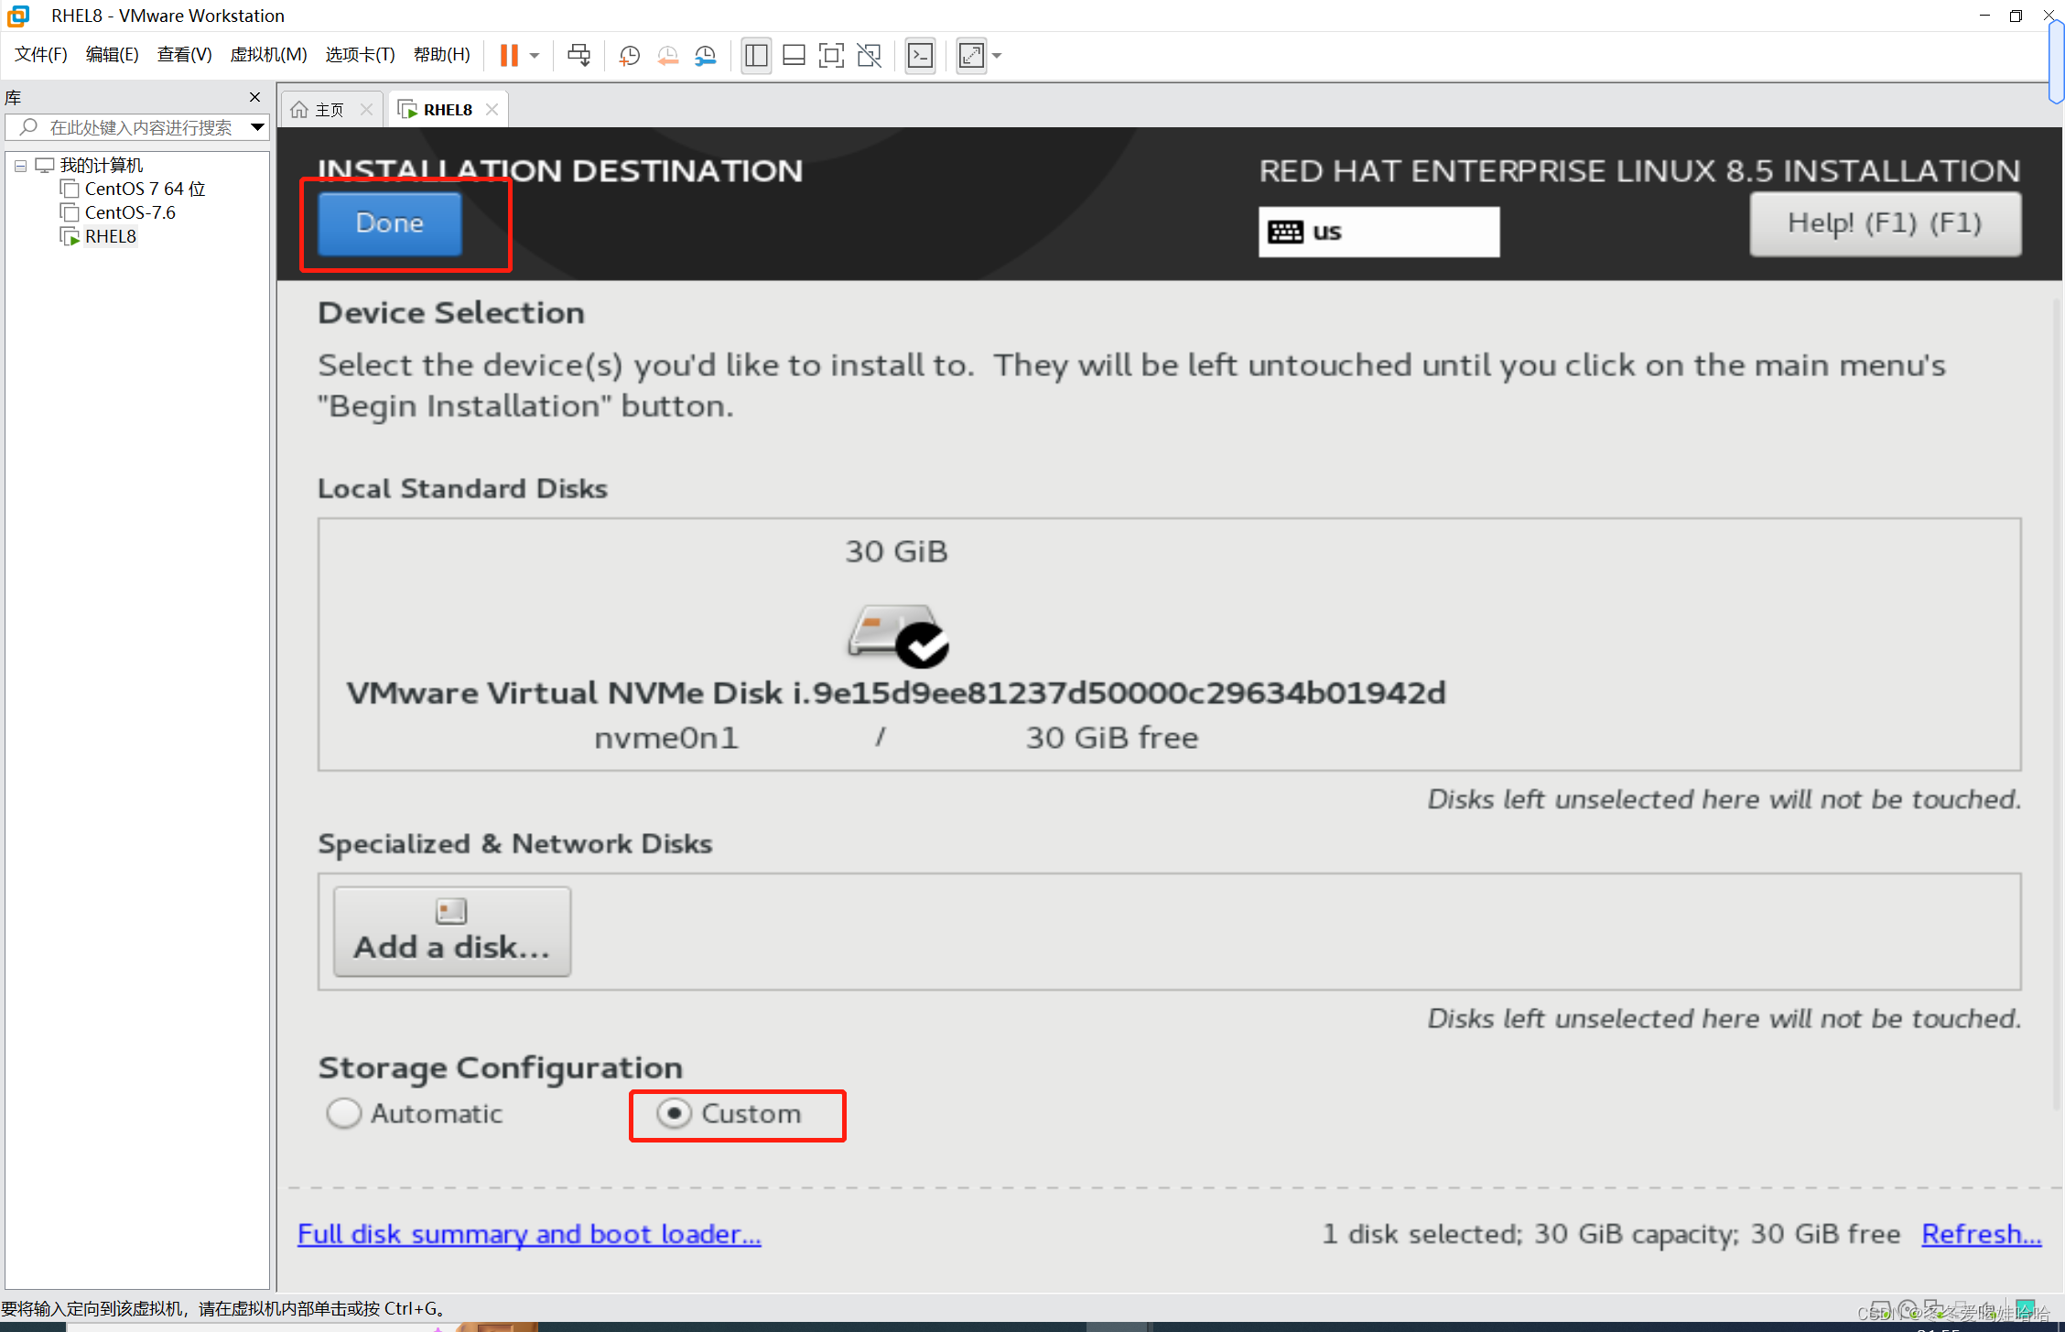Click the VMware Workstation app icon

pos(17,16)
